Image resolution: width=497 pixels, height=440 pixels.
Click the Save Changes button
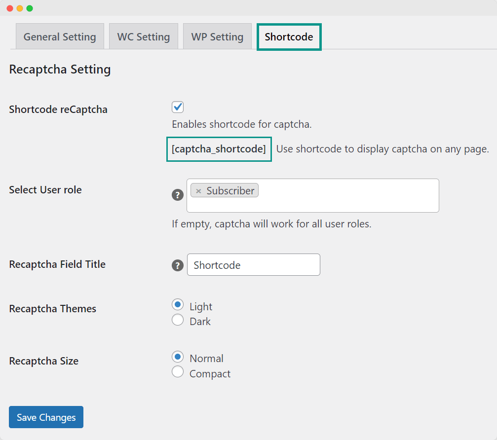pyautogui.click(x=45, y=417)
